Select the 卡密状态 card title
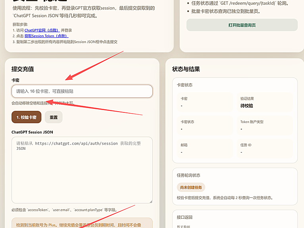The height and width of the screenshot is (228, 304). point(185,85)
